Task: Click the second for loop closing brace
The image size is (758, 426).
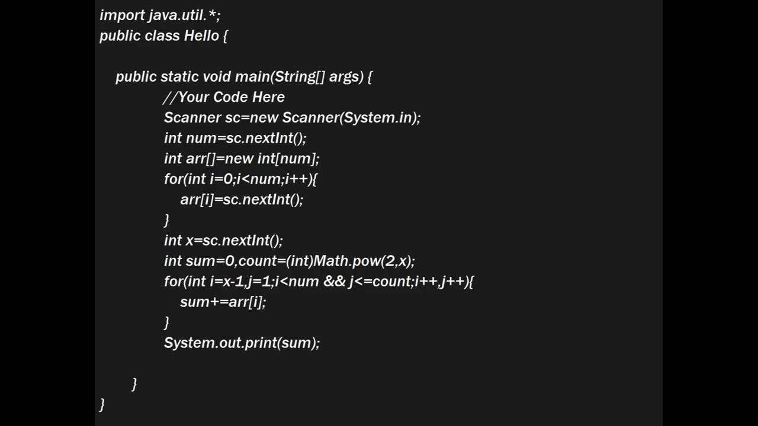Action: pos(166,322)
